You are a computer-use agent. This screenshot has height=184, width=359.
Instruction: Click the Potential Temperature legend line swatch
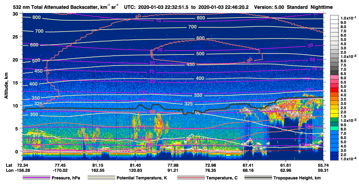101,178
